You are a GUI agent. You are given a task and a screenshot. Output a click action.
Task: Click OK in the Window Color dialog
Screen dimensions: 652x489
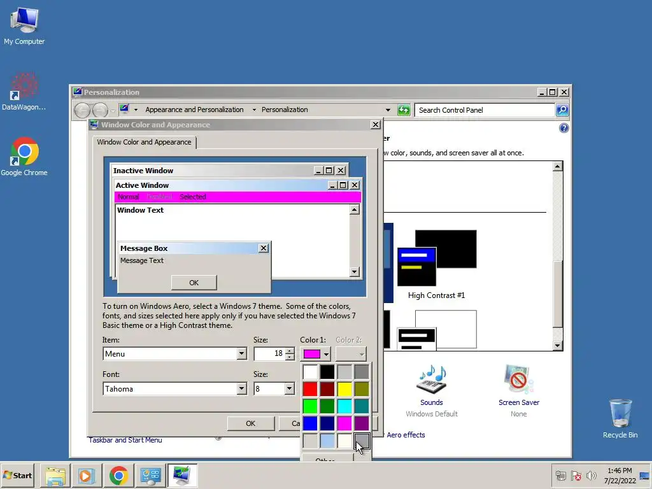[x=251, y=423]
